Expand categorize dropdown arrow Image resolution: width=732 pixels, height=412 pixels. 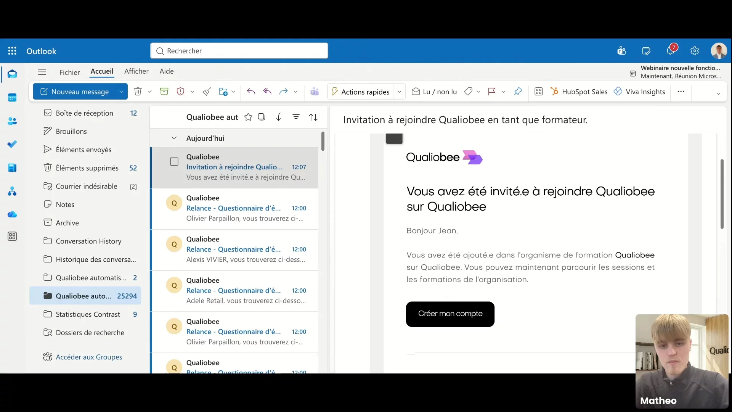point(478,92)
